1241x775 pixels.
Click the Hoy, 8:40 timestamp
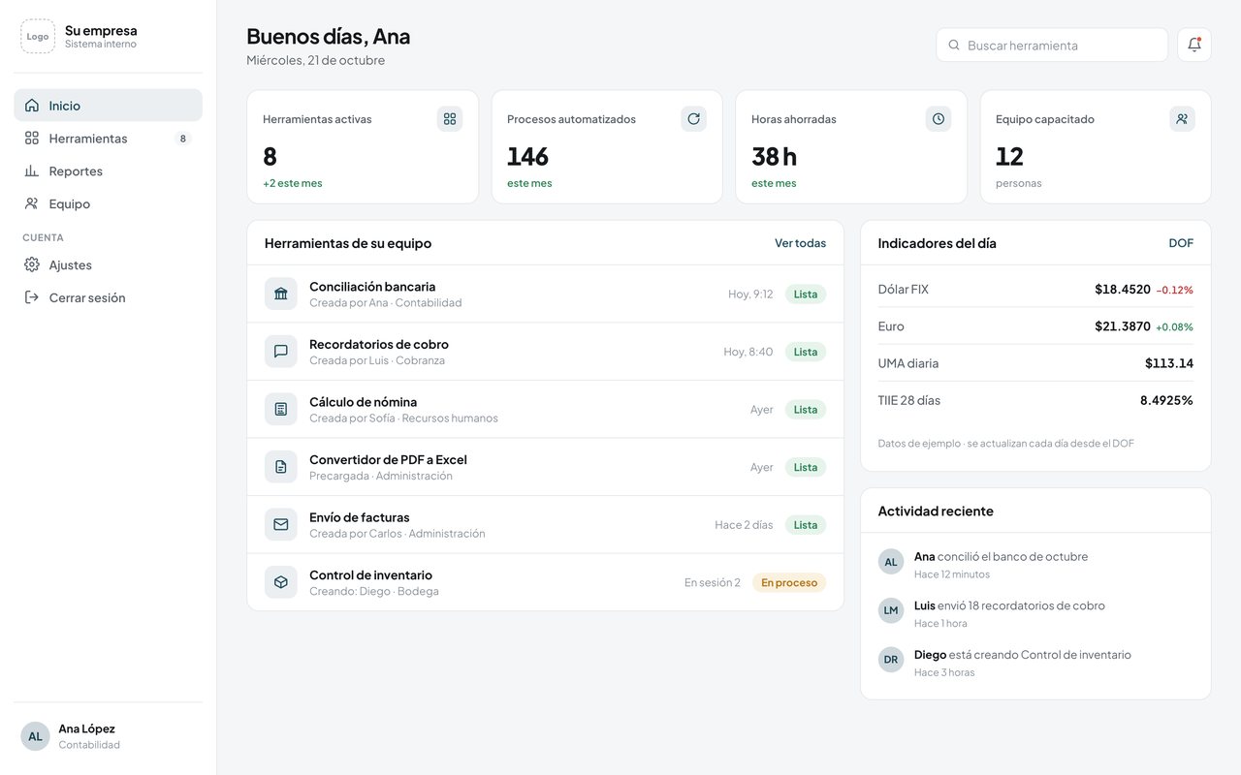pyautogui.click(x=748, y=352)
